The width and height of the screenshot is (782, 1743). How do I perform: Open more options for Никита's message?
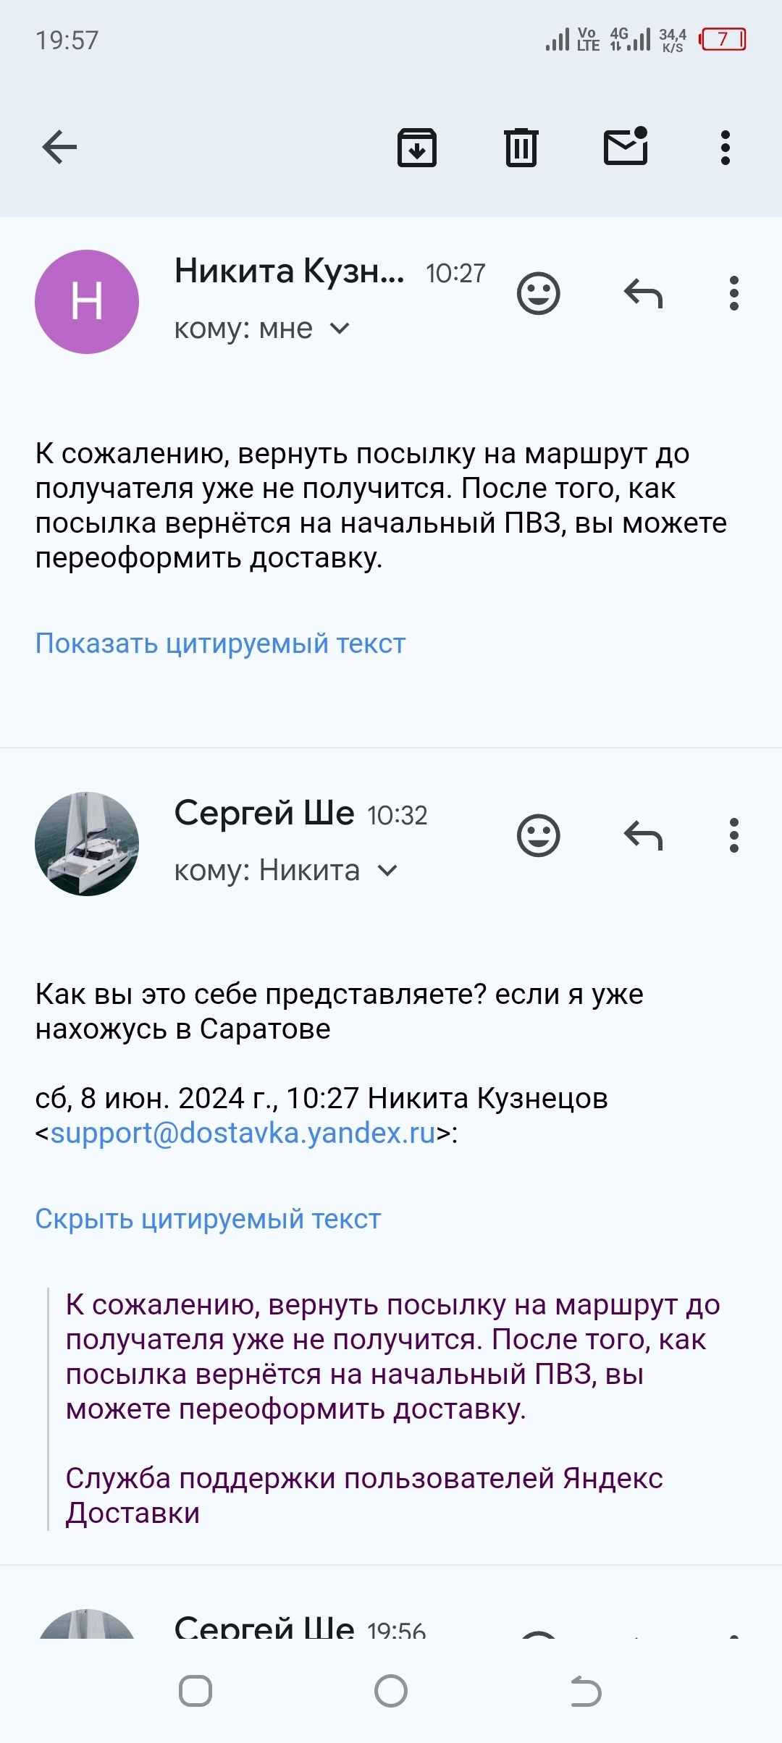click(x=733, y=294)
